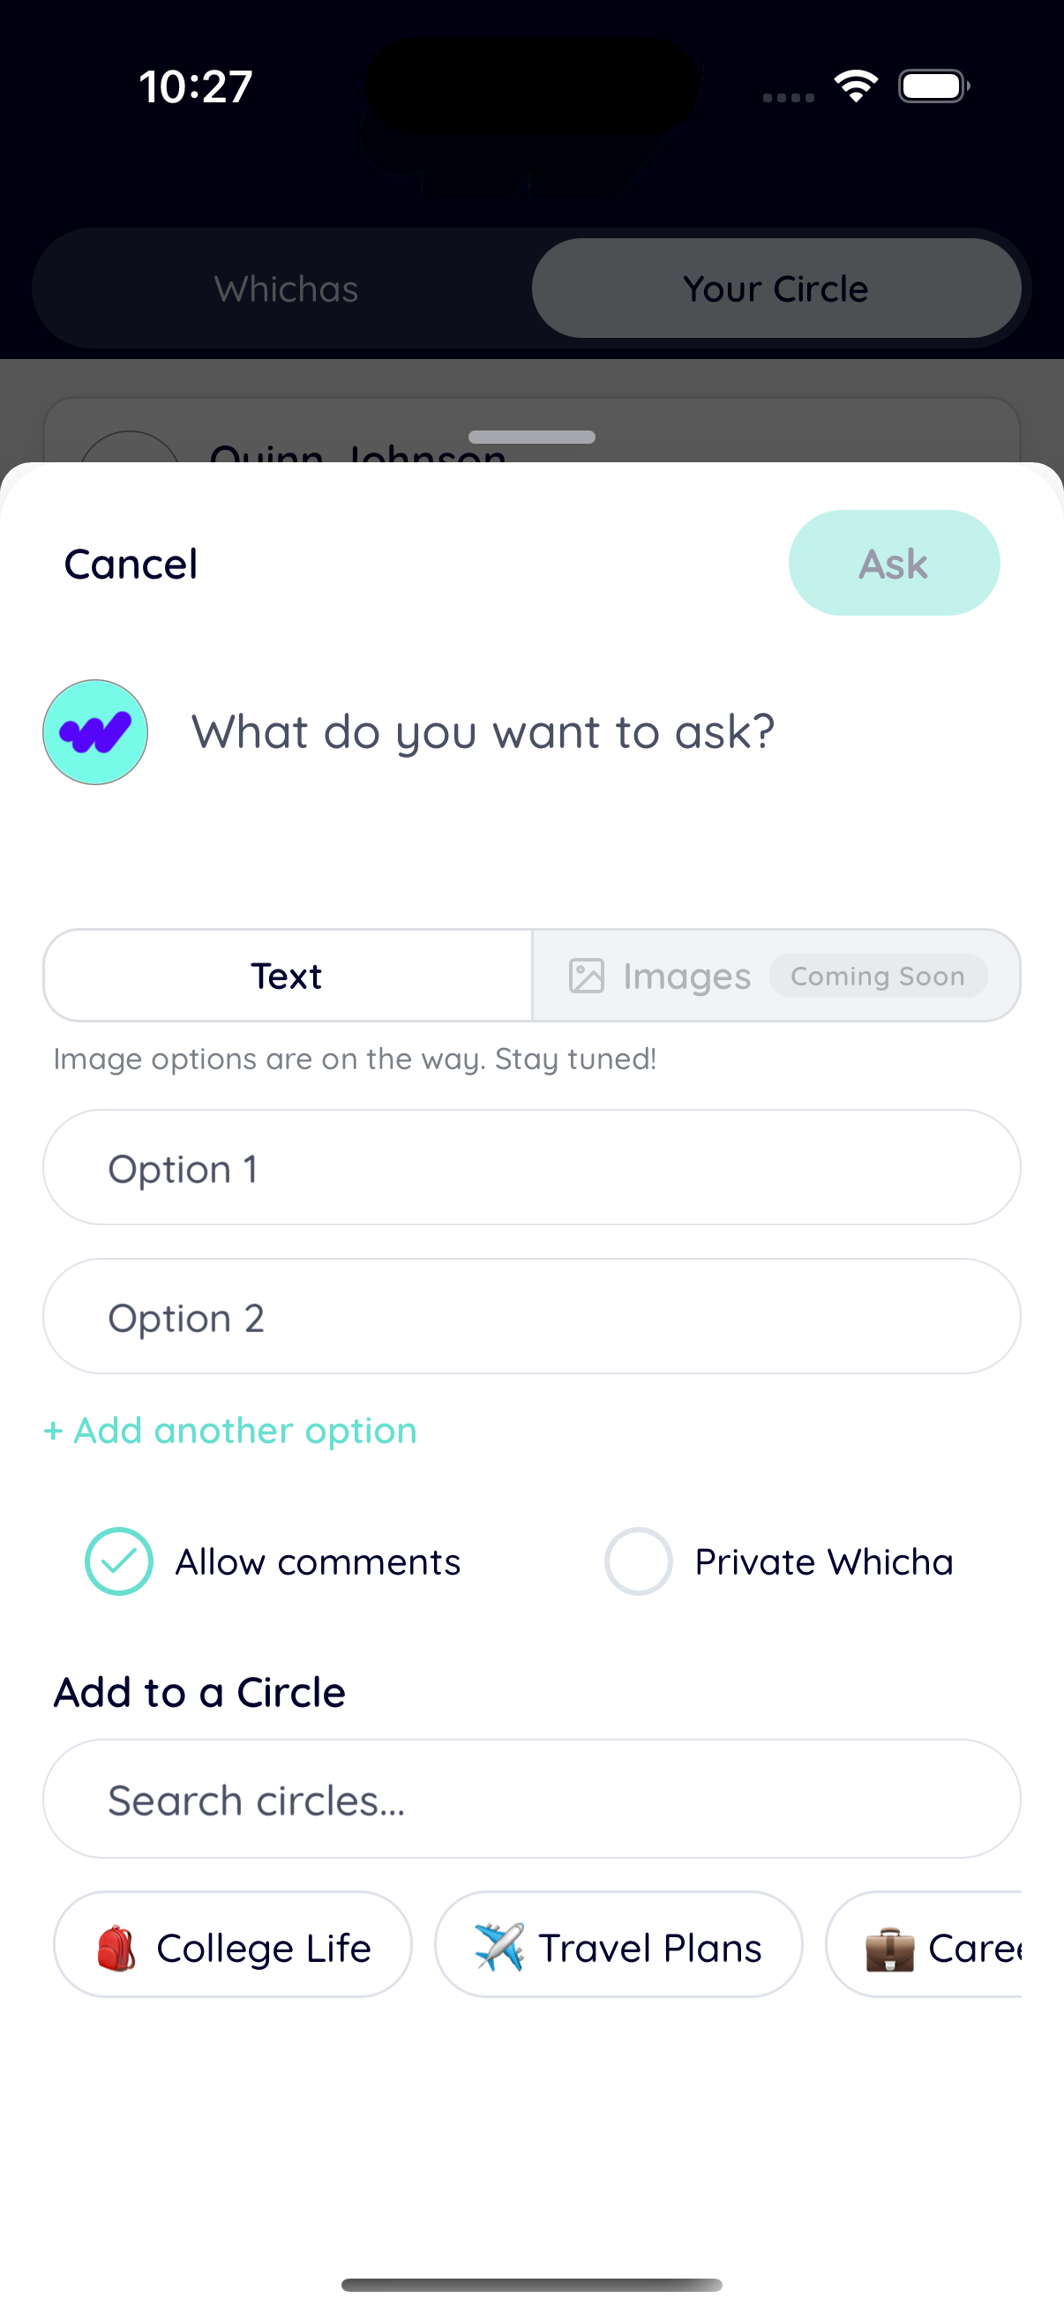Click the Images picture icon
This screenshot has height=2313, width=1064.
coord(587,976)
